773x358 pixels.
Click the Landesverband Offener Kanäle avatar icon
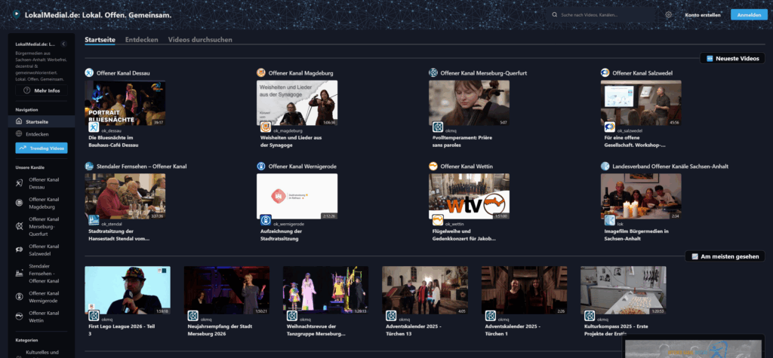605,166
